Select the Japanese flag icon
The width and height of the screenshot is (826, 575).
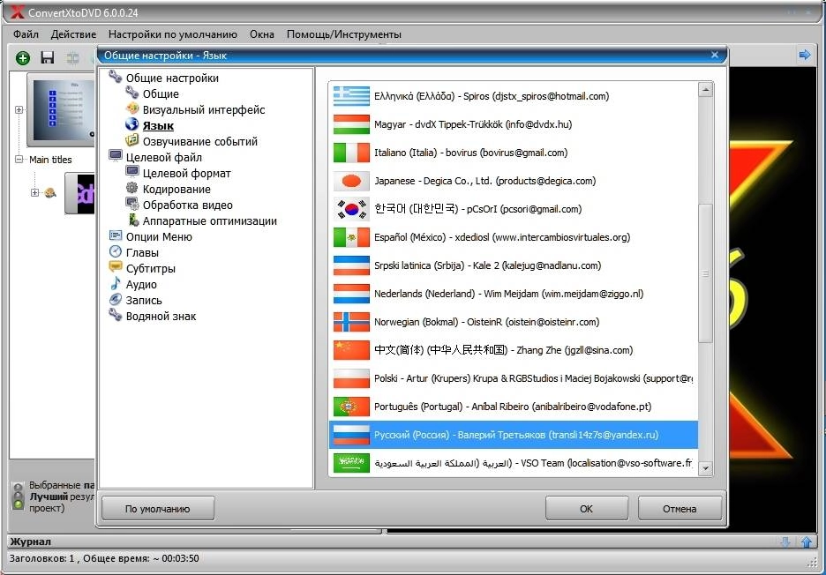pyautogui.click(x=351, y=181)
